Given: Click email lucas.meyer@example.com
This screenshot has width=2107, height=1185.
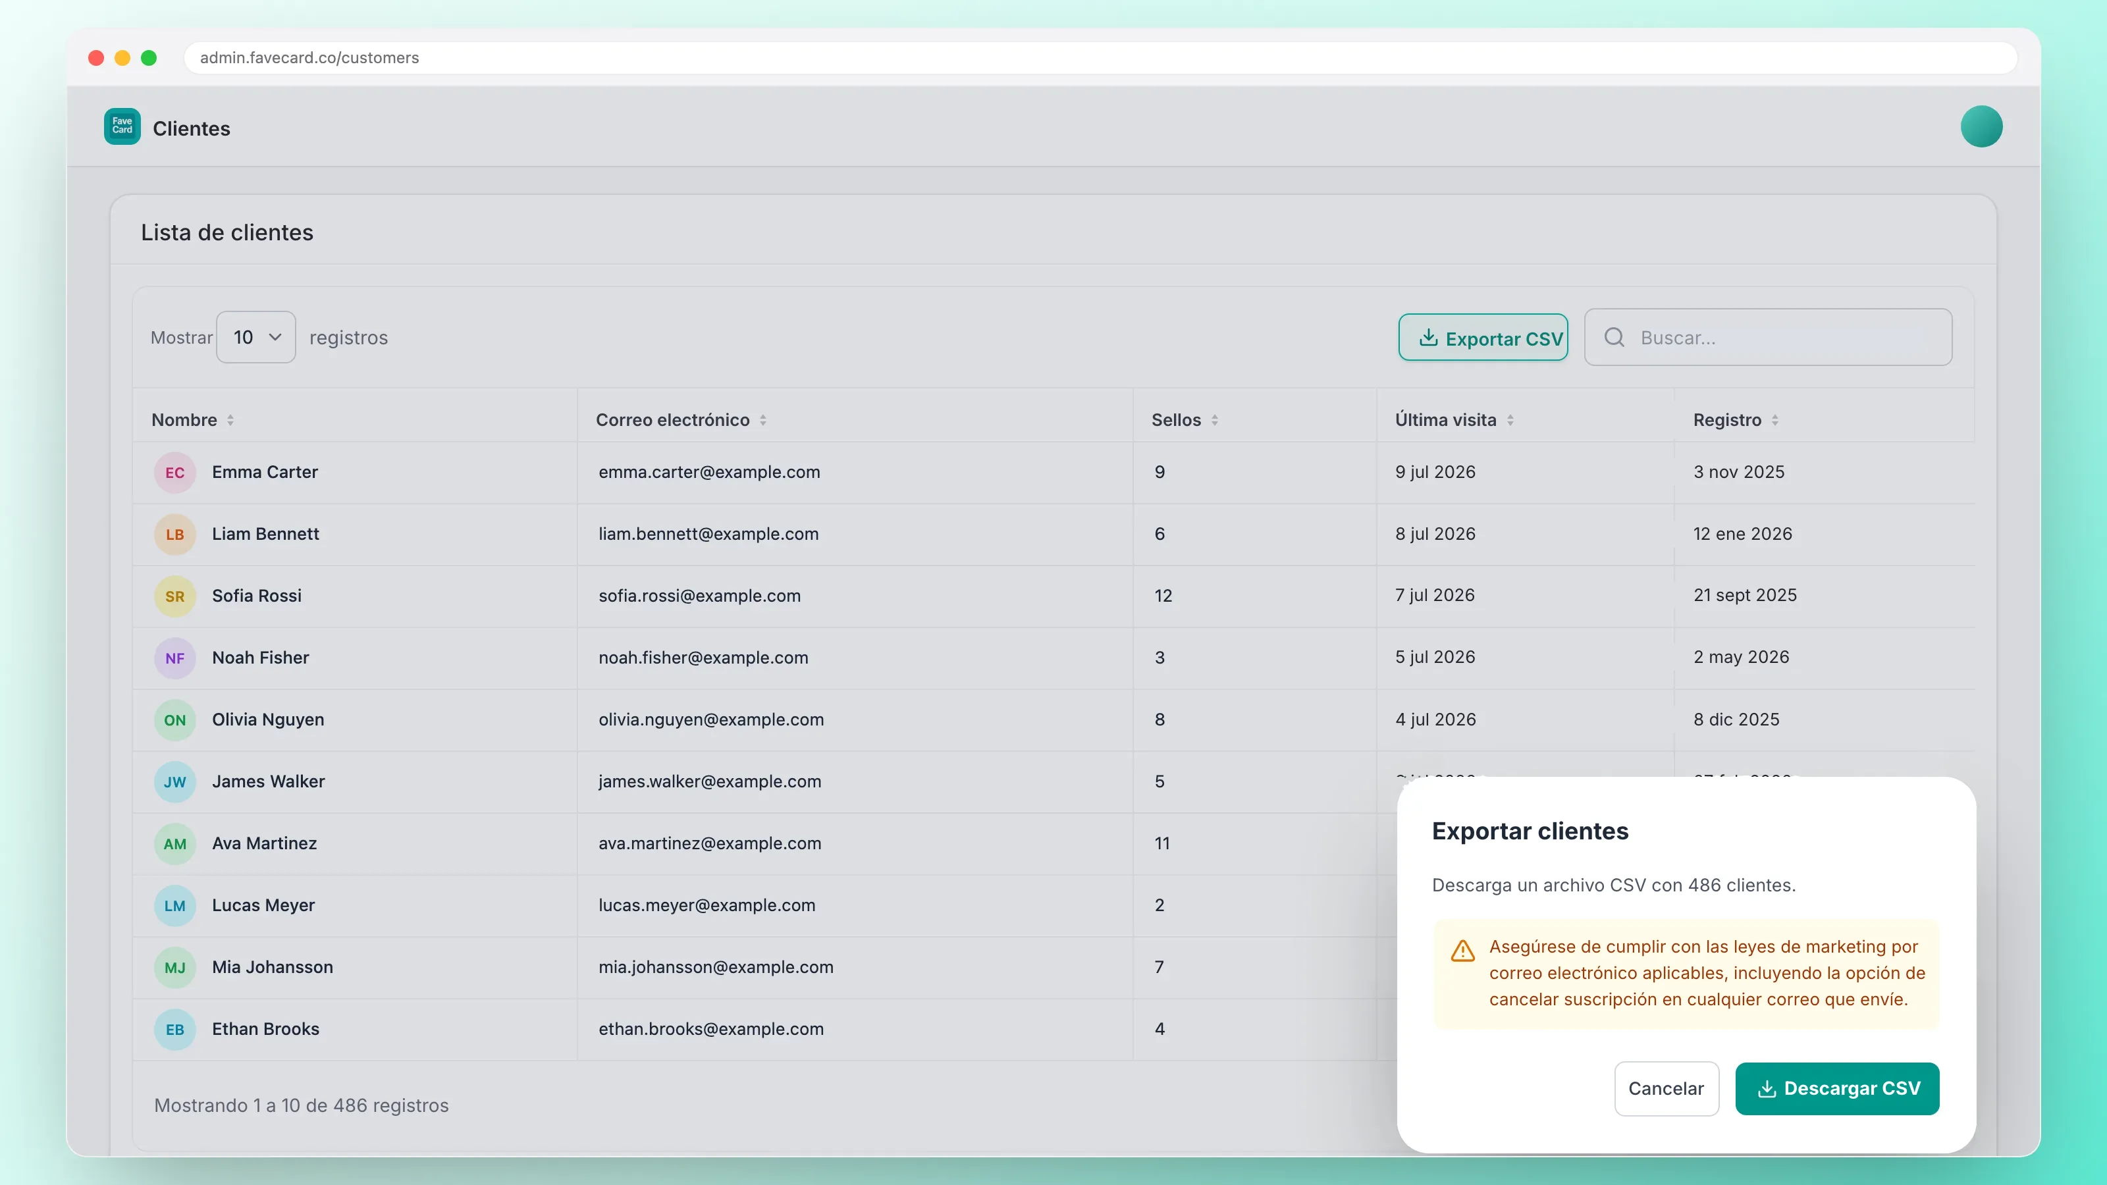Looking at the screenshot, I should 707,905.
